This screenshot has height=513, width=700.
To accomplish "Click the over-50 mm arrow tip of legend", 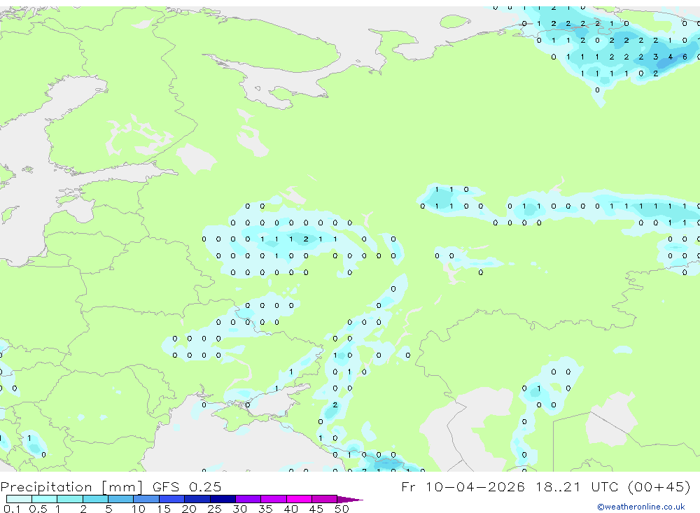I will (350, 500).
